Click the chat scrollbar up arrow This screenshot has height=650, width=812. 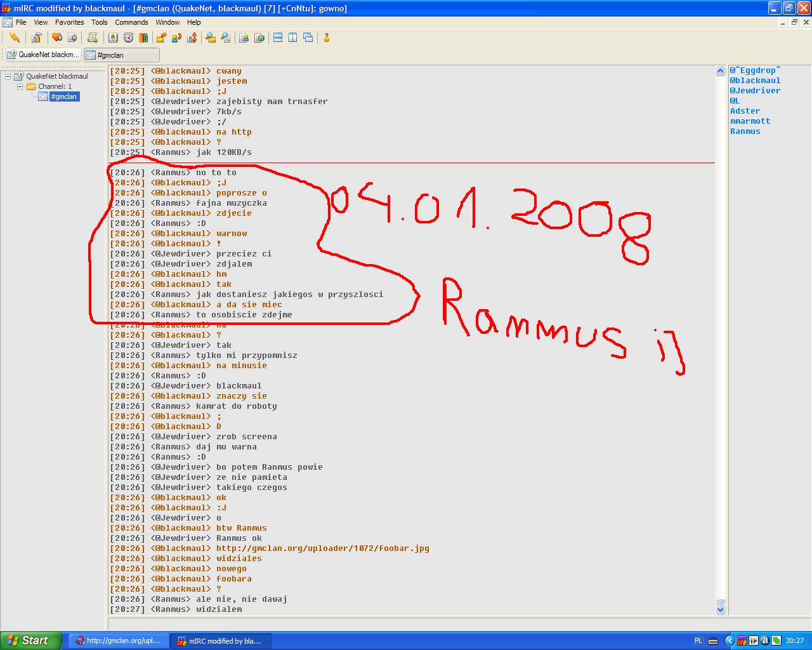(x=721, y=71)
